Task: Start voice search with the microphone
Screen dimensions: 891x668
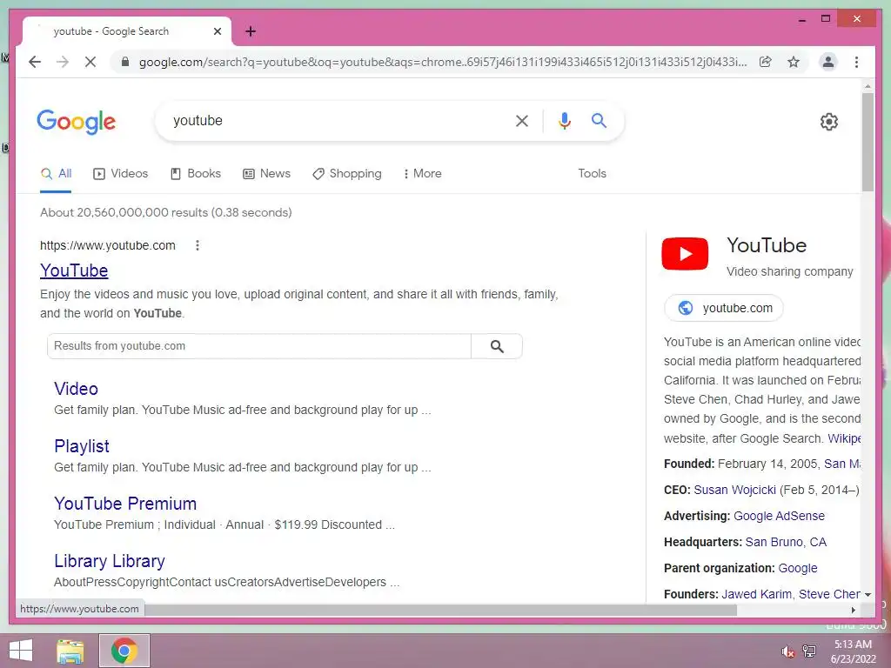Action: (x=564, y=121)
